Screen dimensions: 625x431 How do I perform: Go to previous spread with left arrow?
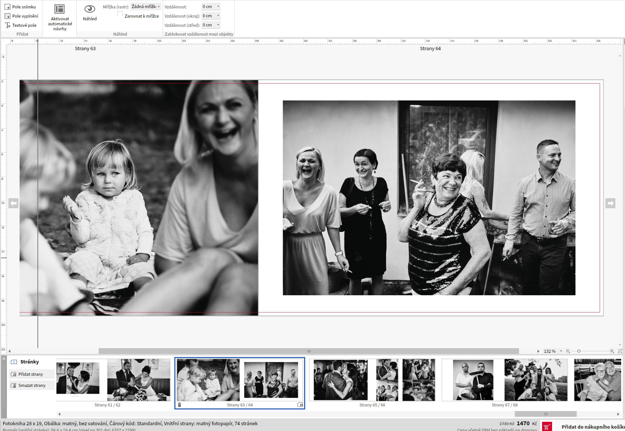tap(13, 203)
